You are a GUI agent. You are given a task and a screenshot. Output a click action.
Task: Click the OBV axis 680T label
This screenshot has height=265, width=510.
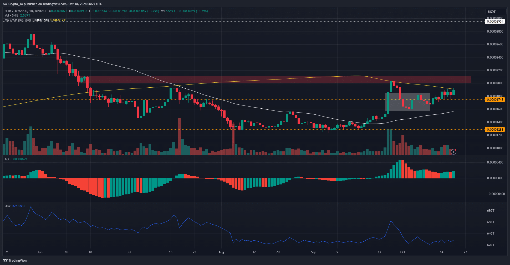click(x=491, y=211)
